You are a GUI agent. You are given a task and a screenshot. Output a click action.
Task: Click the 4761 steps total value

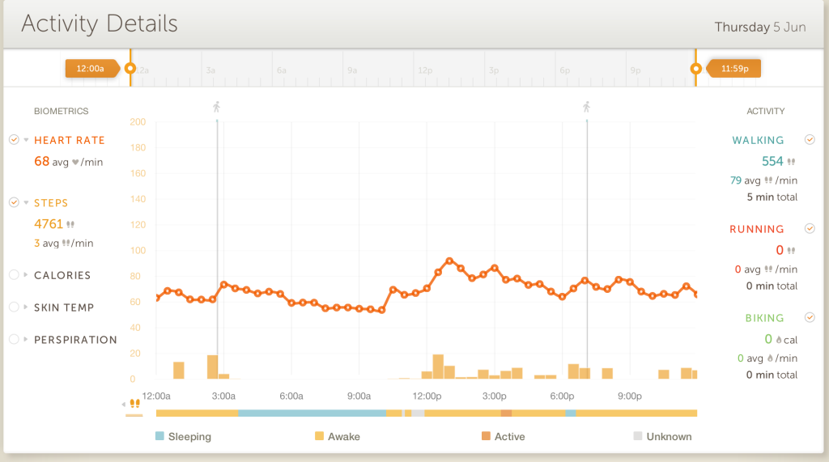(x=49, y=224)
